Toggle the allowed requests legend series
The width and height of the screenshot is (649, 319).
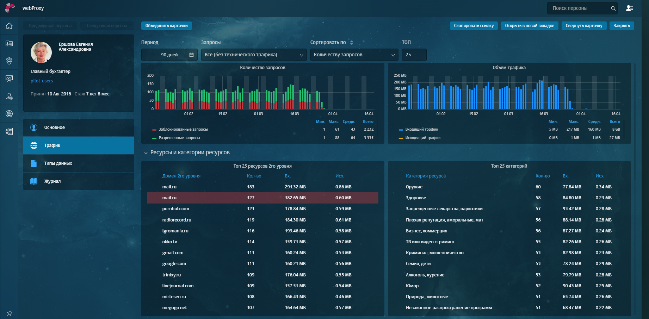click(x=179, y=138)
